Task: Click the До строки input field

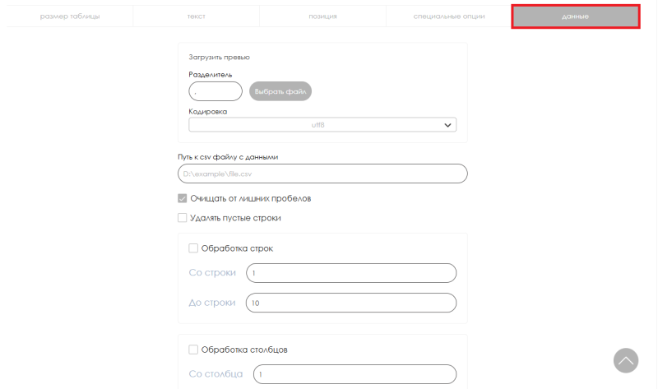Action: [351, 303]
